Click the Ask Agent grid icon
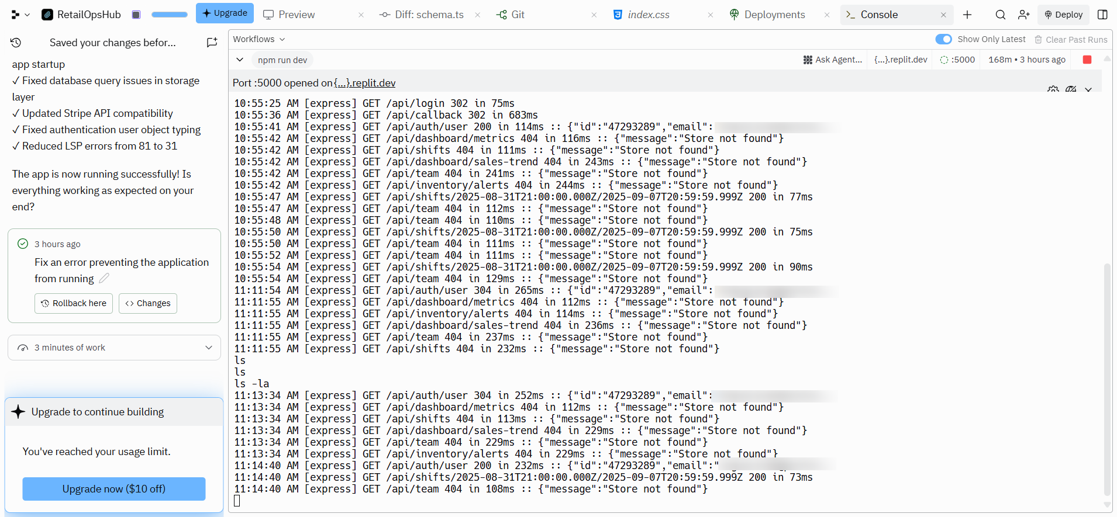 click(x=808, y=60)
